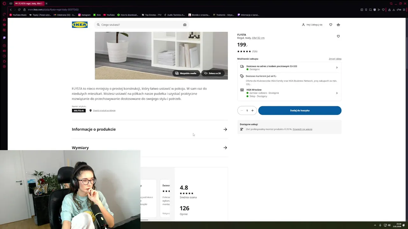Show hidden system tray icons

click(375, 225)
